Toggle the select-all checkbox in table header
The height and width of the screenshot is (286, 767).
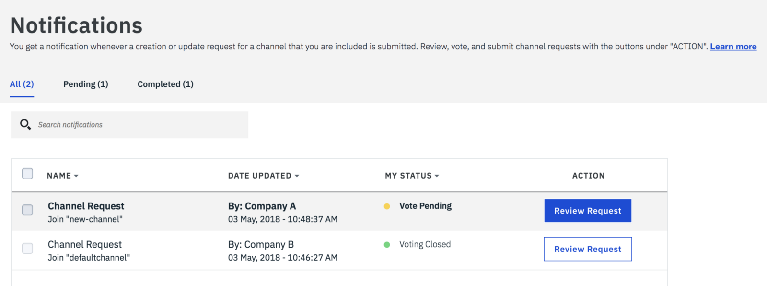pos(28,174)
